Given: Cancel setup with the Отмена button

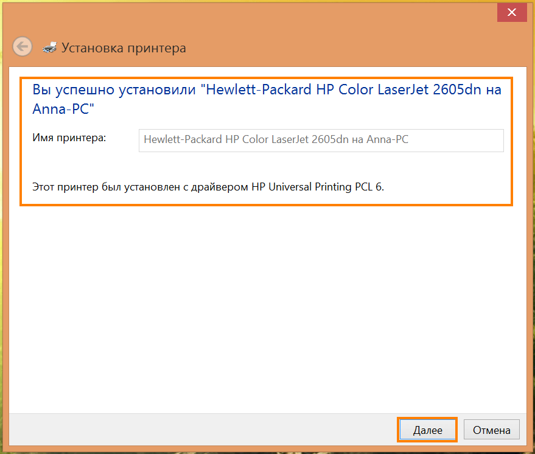Looking at the screenshot, I should [491, 430].
